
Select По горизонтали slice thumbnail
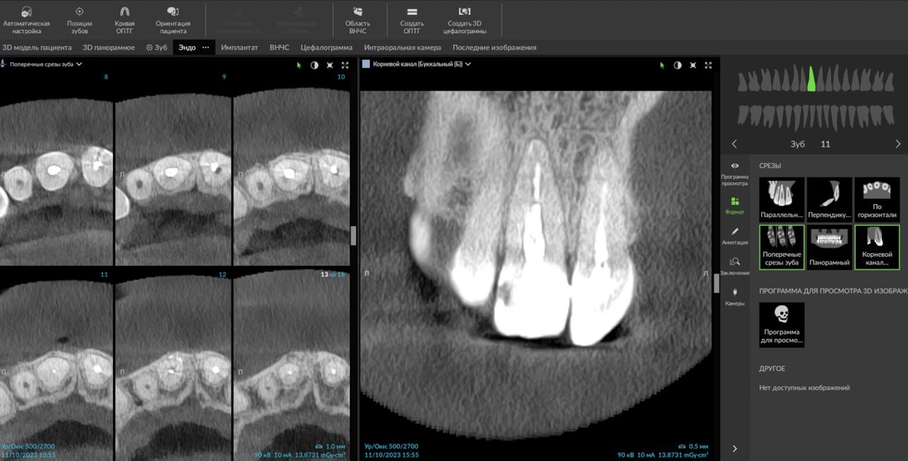pyautogui.click(x=877, y=200)
